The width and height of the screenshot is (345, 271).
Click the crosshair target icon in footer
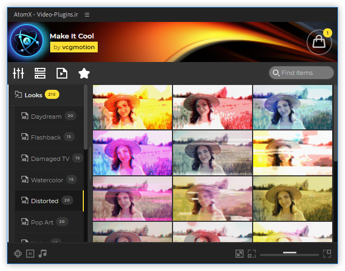click(18, 253)
